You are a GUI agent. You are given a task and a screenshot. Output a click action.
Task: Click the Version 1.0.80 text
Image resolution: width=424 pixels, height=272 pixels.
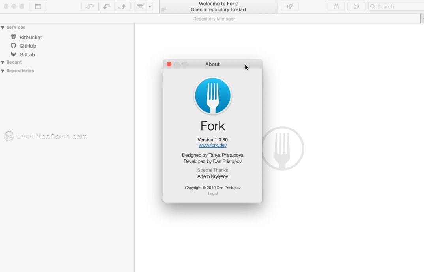(212, 139)
